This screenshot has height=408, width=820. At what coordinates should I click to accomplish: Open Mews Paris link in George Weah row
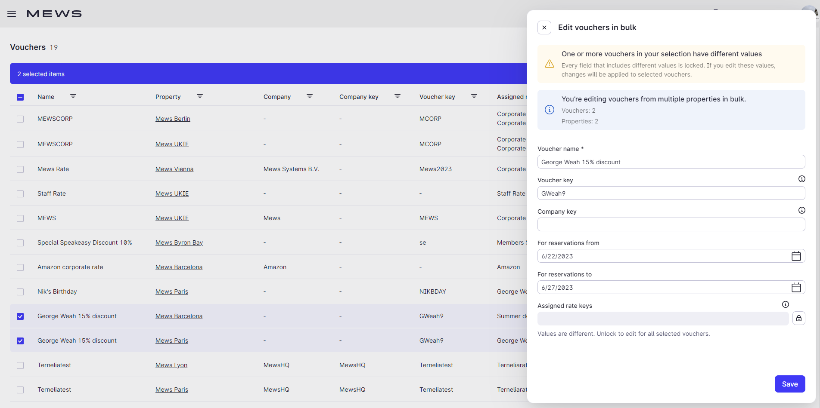(172, 341)
